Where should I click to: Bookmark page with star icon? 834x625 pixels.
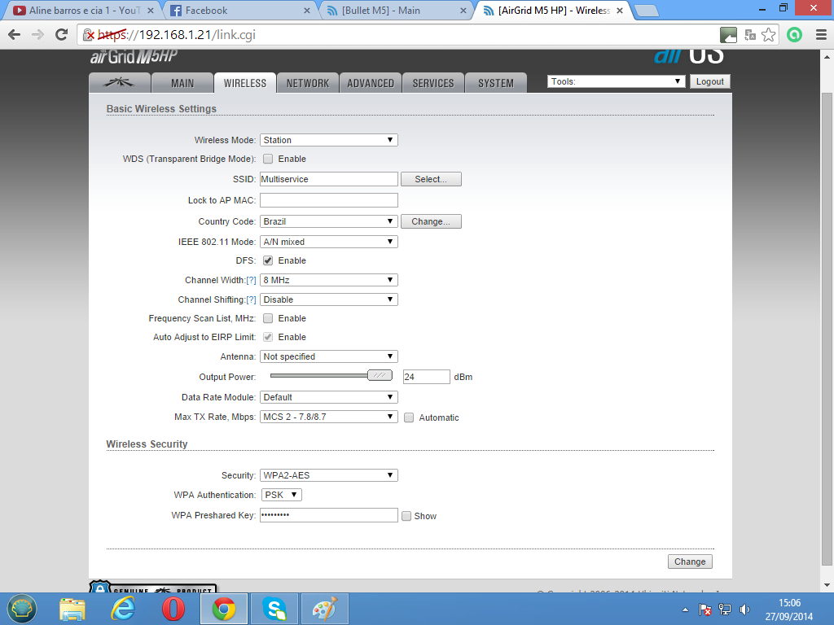click(x=768, y=35)
